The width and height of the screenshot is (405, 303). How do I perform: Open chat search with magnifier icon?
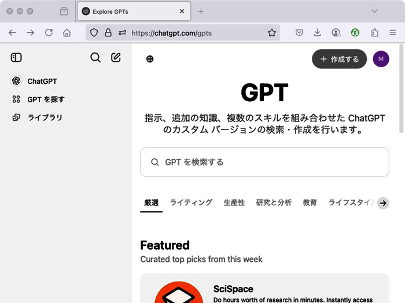point(95,57)
